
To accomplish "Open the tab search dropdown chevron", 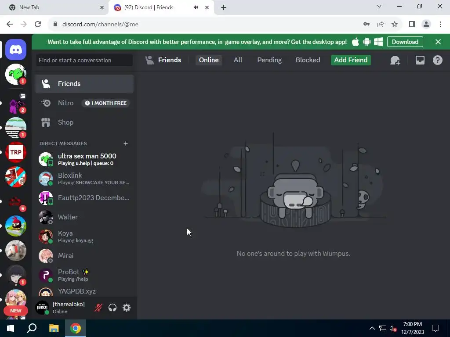I will tap(379, 6).
